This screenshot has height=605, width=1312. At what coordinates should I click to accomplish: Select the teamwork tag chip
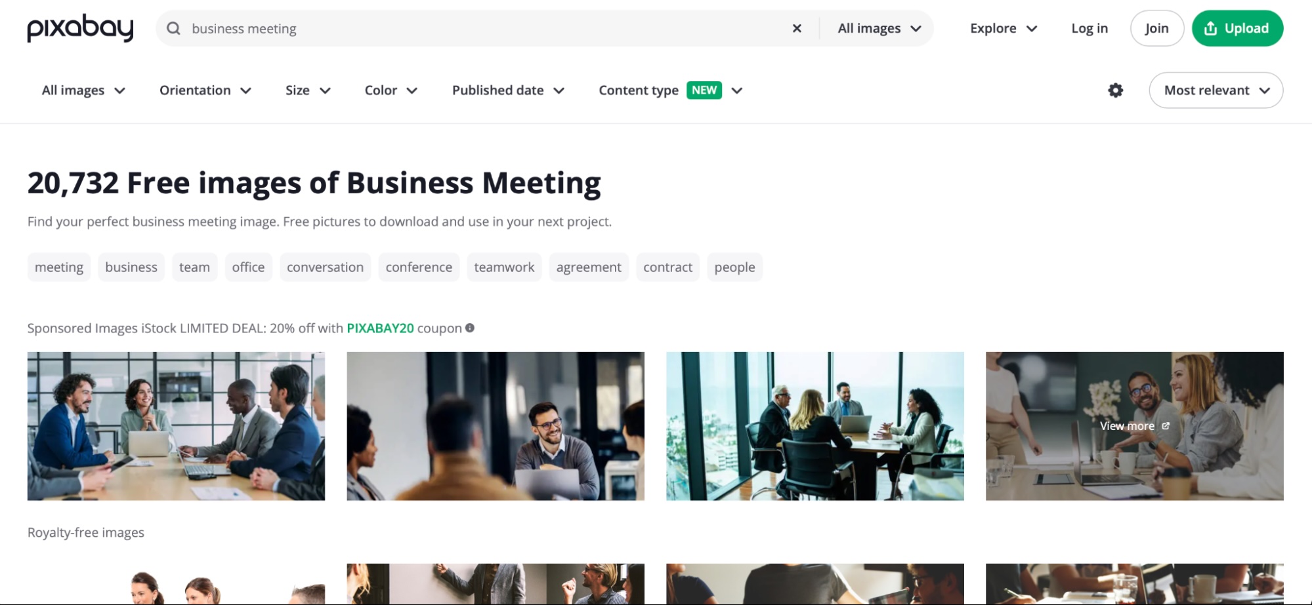point(504,267)
